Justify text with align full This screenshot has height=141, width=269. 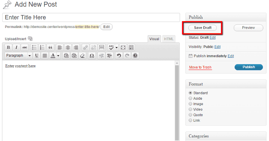[44, 56]
